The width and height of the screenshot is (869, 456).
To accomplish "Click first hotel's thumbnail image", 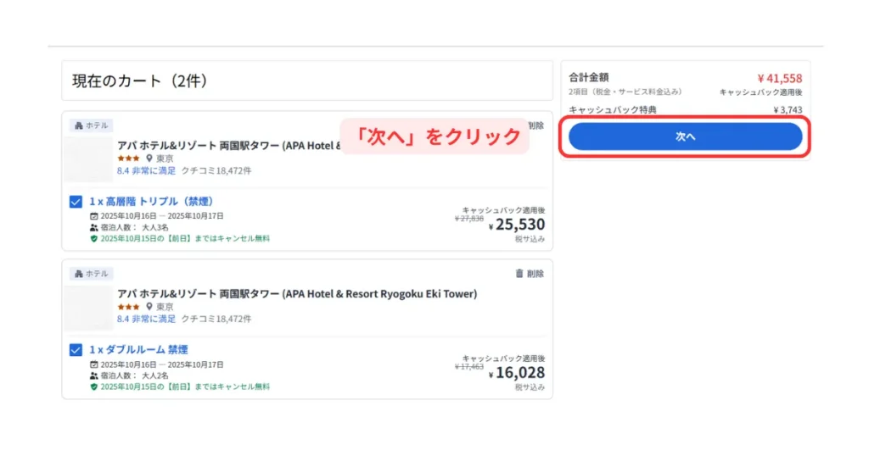I will 88,159.
